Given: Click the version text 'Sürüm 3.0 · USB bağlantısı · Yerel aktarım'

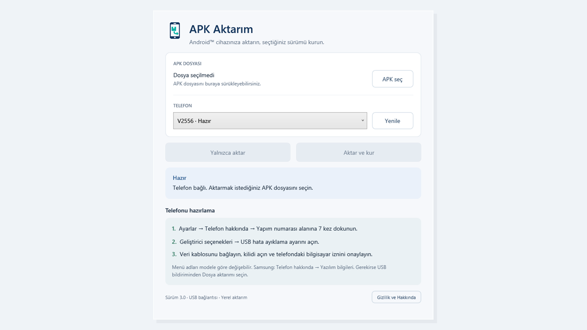Looking at the screenshot, I should click(x=206, y=297).
